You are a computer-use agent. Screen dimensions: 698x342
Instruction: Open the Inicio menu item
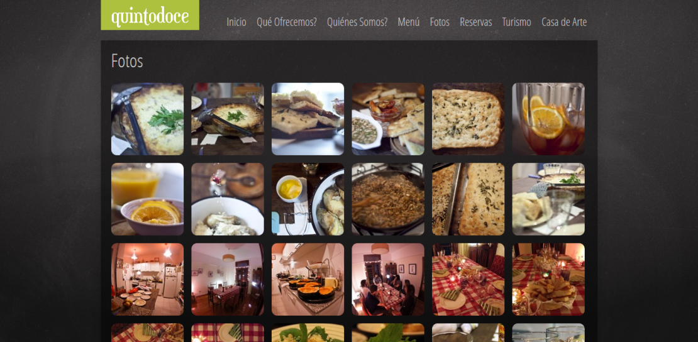point(236,22)
